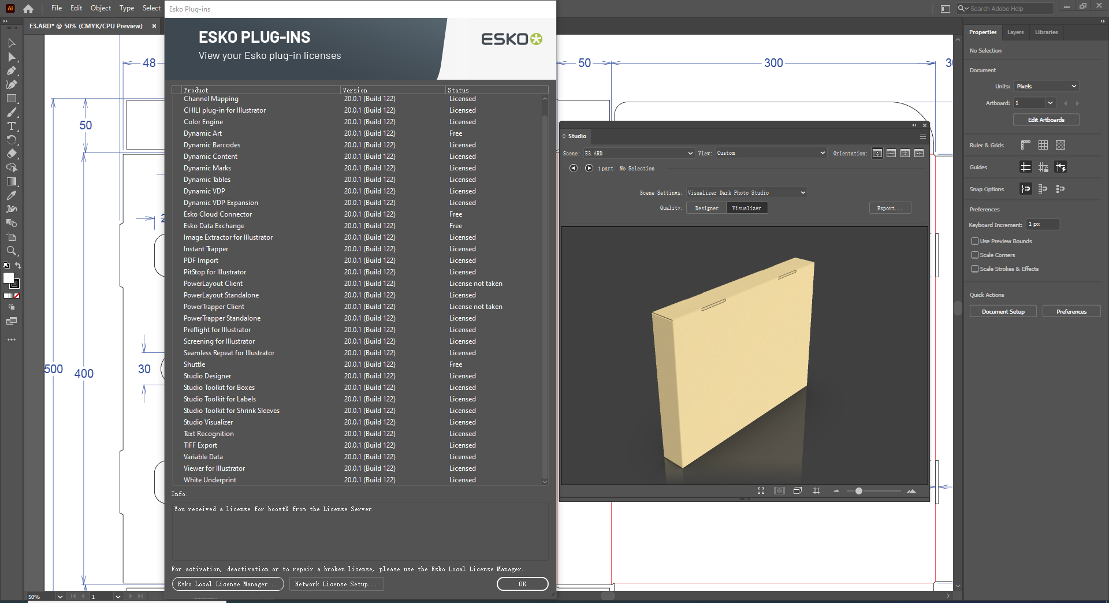
Task: Select the Eraser tool
Action: pyautogui.click(x=12, y=154)
